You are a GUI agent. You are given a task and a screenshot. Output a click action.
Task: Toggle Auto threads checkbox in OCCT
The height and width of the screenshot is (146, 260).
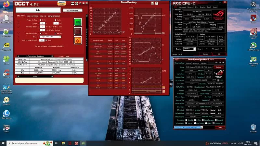tap(46, 40)
